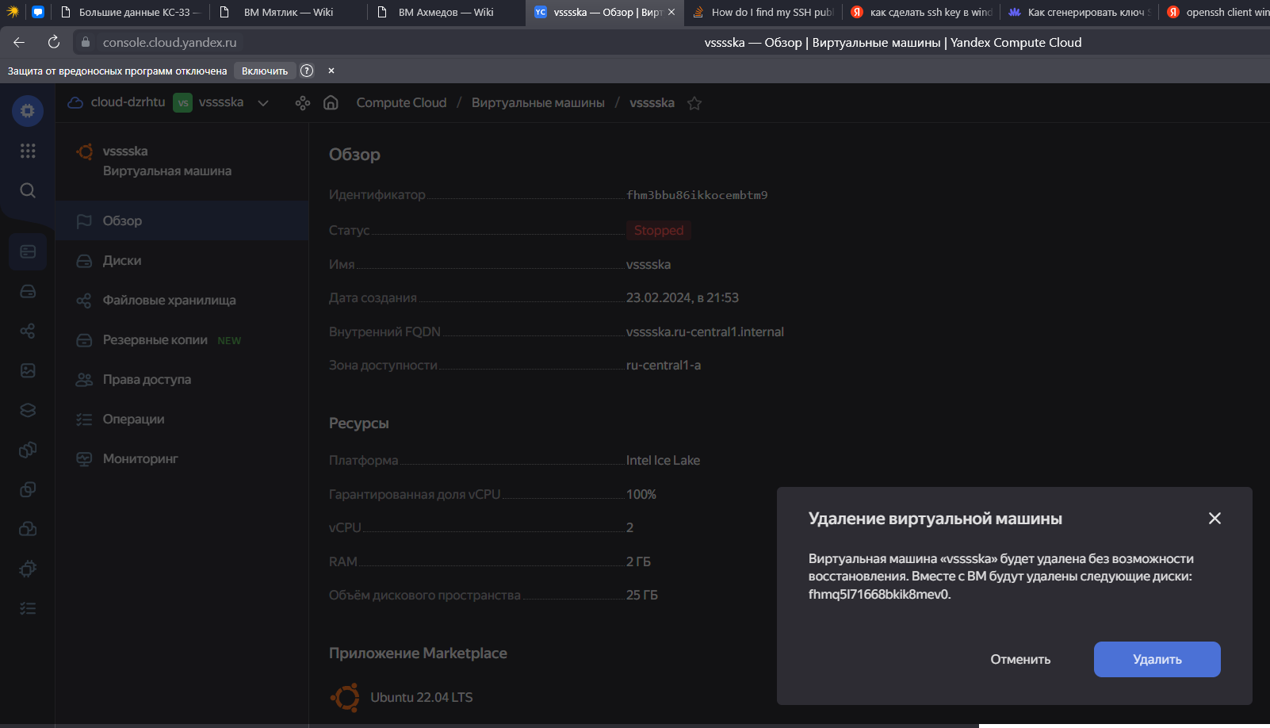Reload the page with the refresh icon
The height and width of the screenshot is (728, 1270).
(x=53, y=42)
